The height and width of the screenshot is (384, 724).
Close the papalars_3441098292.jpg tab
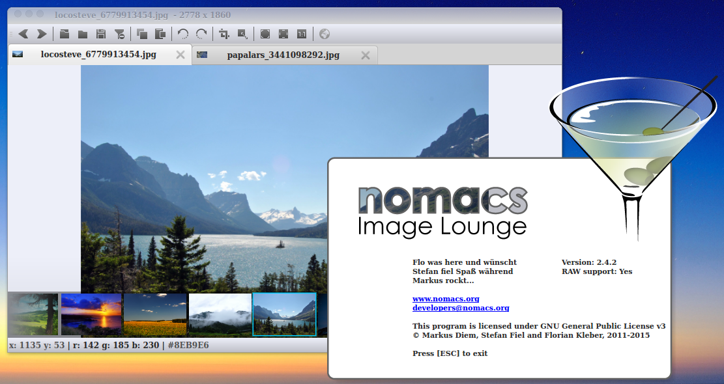click(x=365, y=55)
